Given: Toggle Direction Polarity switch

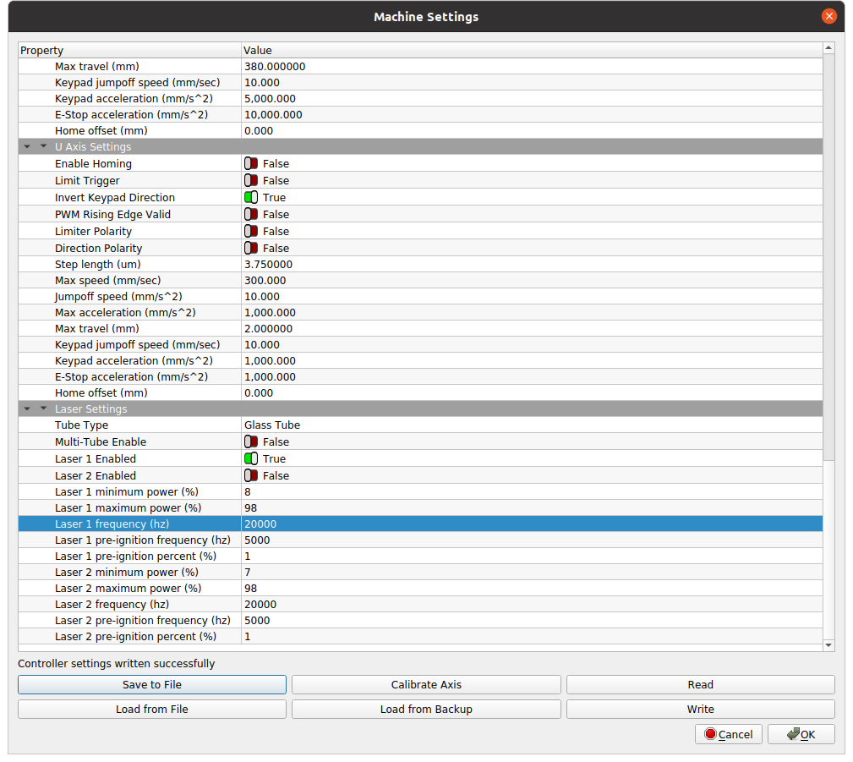Looking at the screenshot, I should pyautogui.click(x=251, y=248).
